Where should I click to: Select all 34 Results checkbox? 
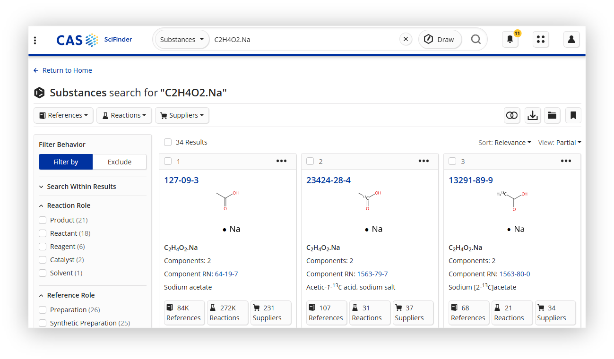click(x=168, y=142)
